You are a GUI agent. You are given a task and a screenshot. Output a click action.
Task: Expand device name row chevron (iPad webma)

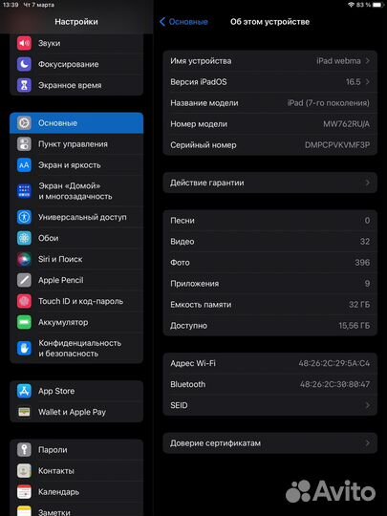[368, 61]
